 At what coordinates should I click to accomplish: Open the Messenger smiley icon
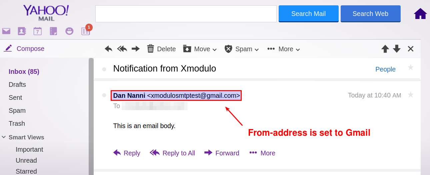69,31
